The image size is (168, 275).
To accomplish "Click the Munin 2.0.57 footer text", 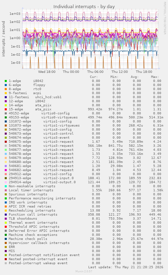I will pyautogui.click(x=84, y=271).
